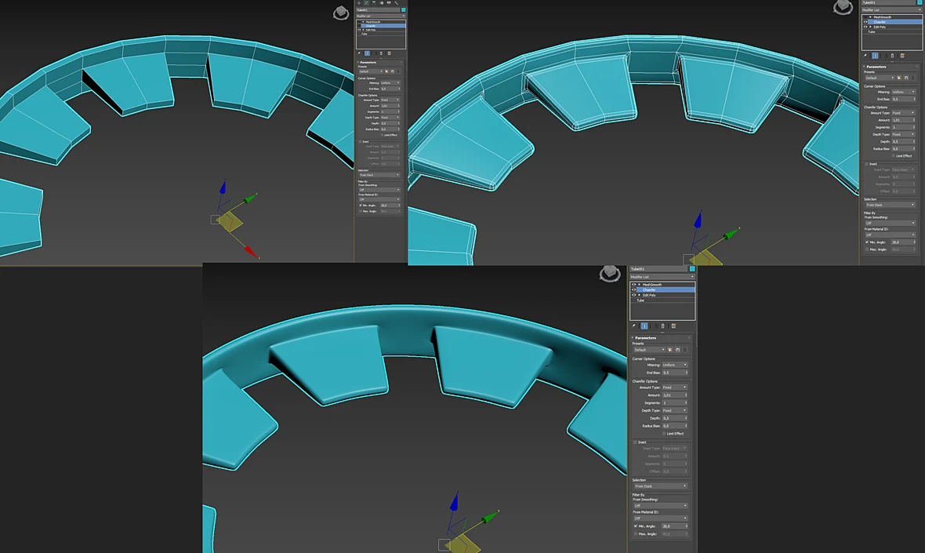The height and width of the screenshot is (553, 925).
Task: Click Pin Stack icon in bottom view panel
Action: [633, 326]
